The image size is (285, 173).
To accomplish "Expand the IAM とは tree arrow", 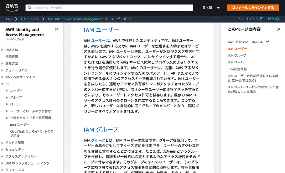I will 2,50.
